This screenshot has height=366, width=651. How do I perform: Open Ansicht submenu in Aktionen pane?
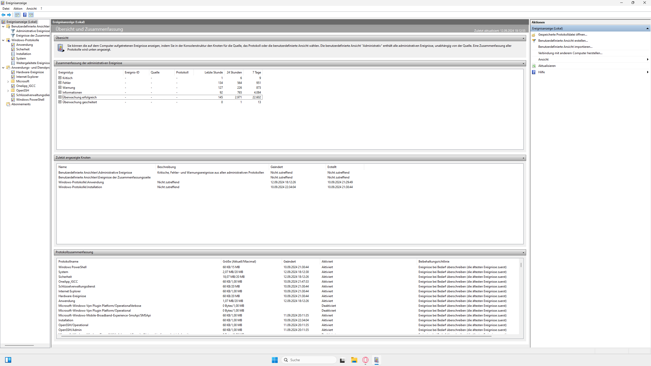pos(590,59)
